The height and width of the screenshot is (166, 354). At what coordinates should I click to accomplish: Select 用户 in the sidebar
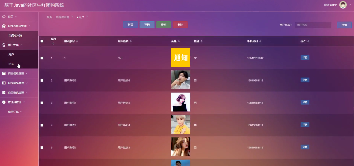pyautogui.click(x=19, y=54)
